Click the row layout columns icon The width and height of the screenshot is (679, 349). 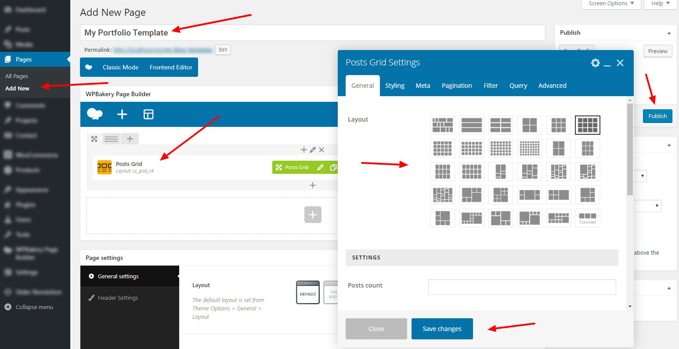point(111,139)
